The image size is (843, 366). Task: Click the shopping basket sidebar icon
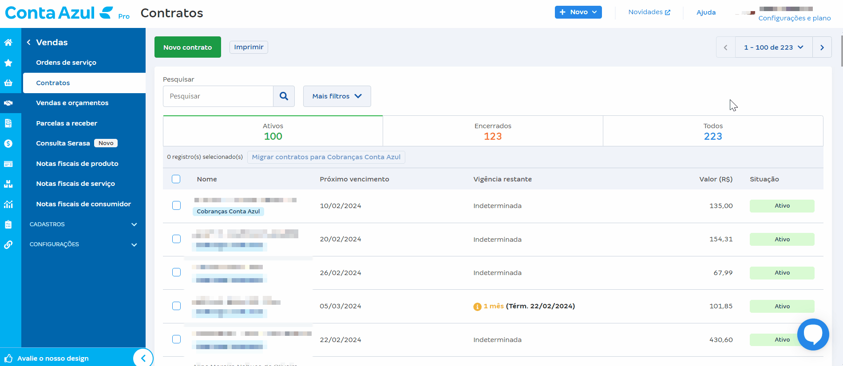click(8, 83)
